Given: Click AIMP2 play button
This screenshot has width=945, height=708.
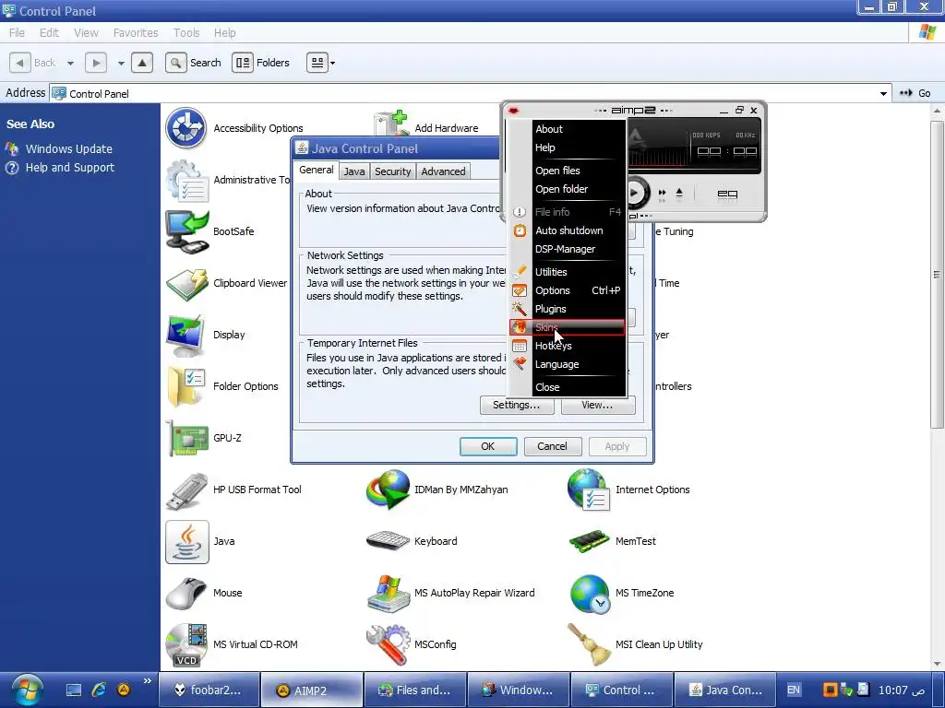Looking at the screenshot, I should [635, 194].
